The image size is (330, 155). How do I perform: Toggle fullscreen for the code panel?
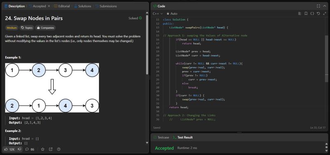(x=318, y=6)
